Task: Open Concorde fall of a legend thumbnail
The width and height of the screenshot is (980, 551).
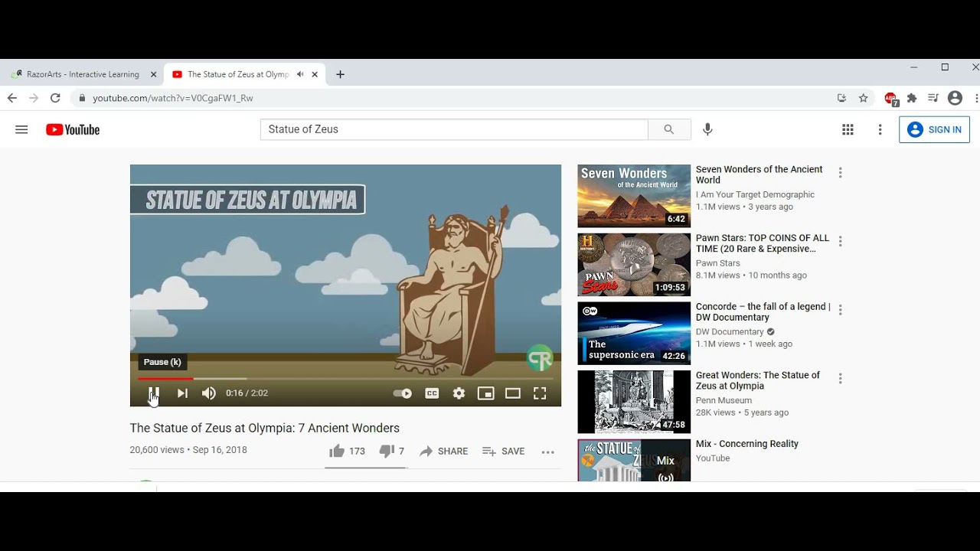Action: pyautogui.click(x=634, y=334)
